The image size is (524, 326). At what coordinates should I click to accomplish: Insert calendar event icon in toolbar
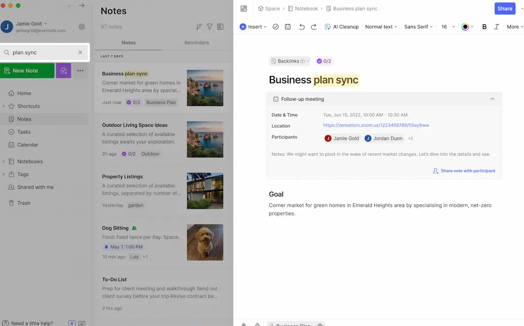click(x=288, y=27)
